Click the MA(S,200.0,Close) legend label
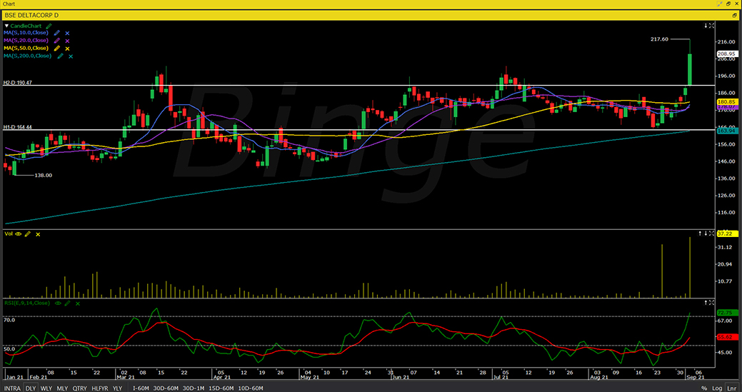 tap(27, 56)
